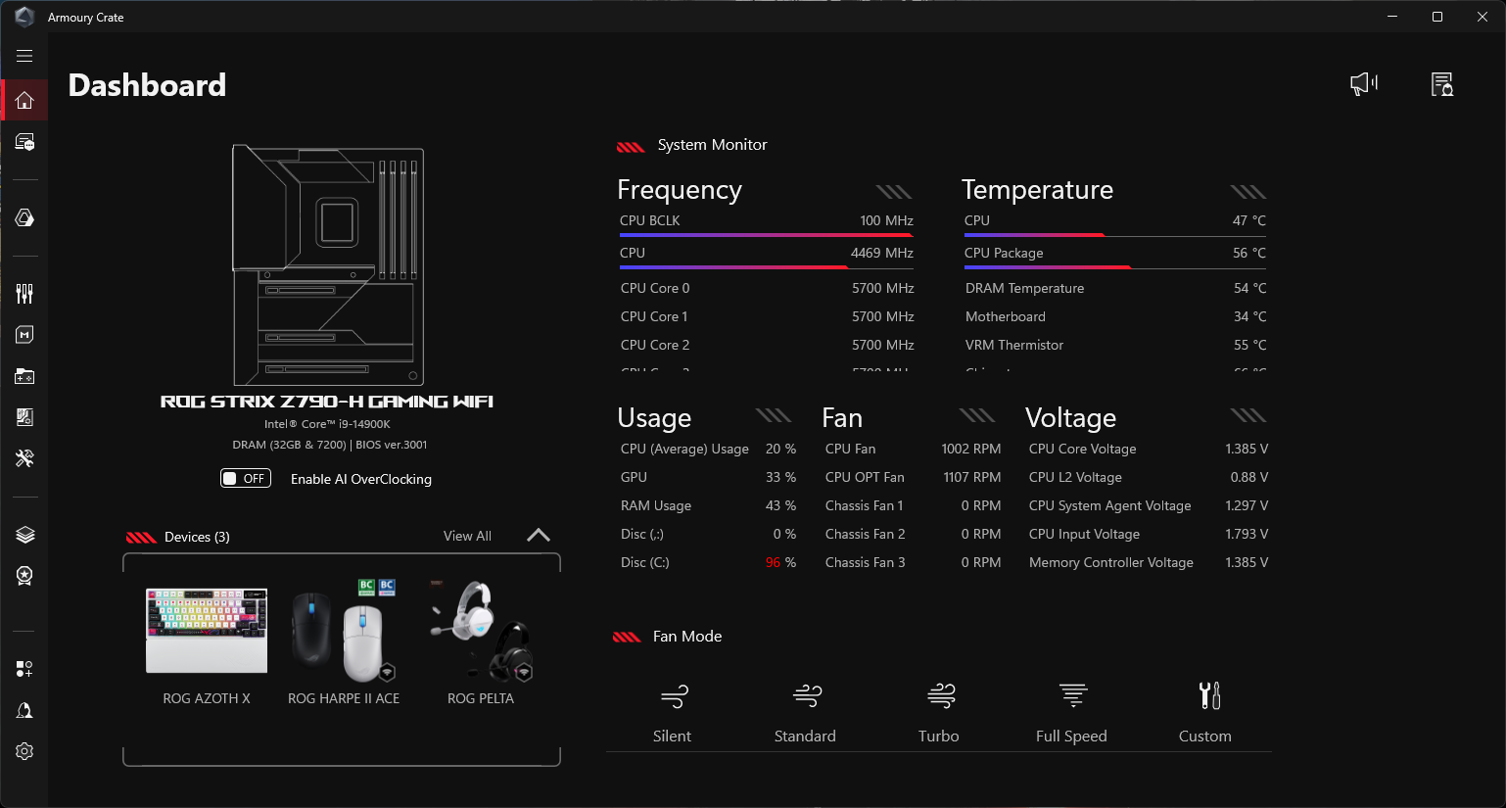Collapse the Devices section with chevron
Viewport: 1506px width, 808px height.
click(539, 536)
